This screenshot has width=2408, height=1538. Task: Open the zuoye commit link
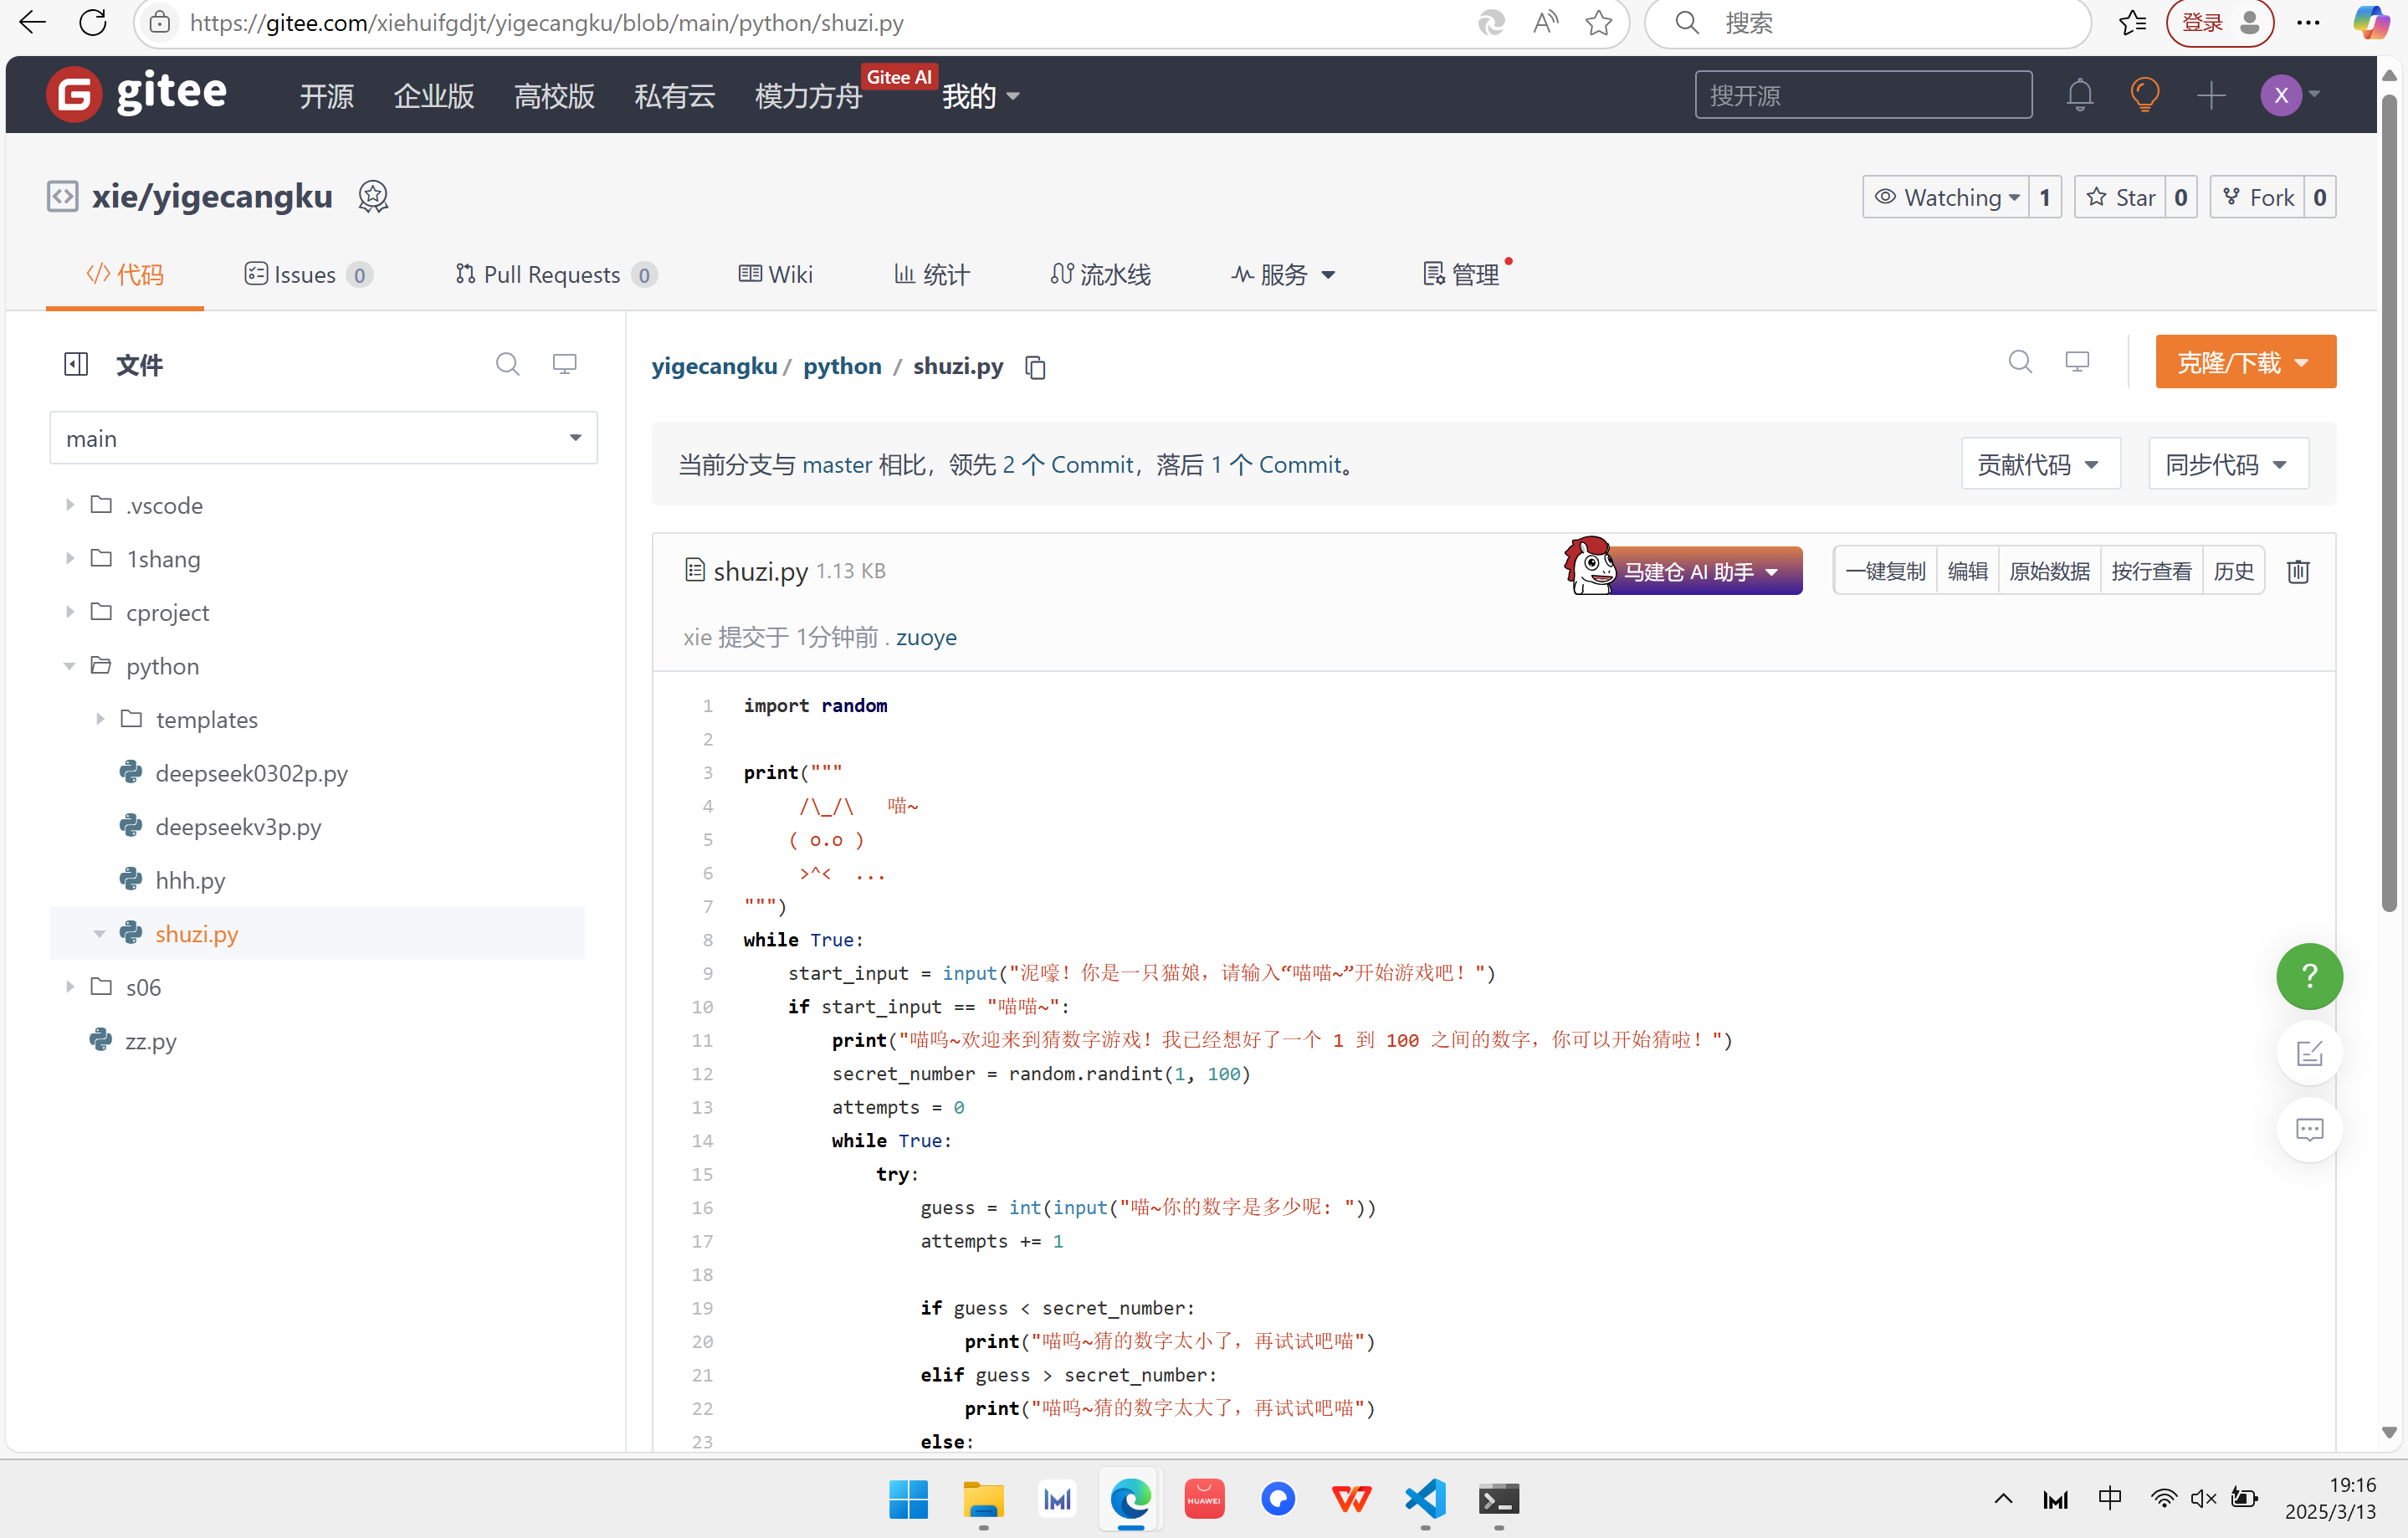pyautogui.click(x=925, y=637)
